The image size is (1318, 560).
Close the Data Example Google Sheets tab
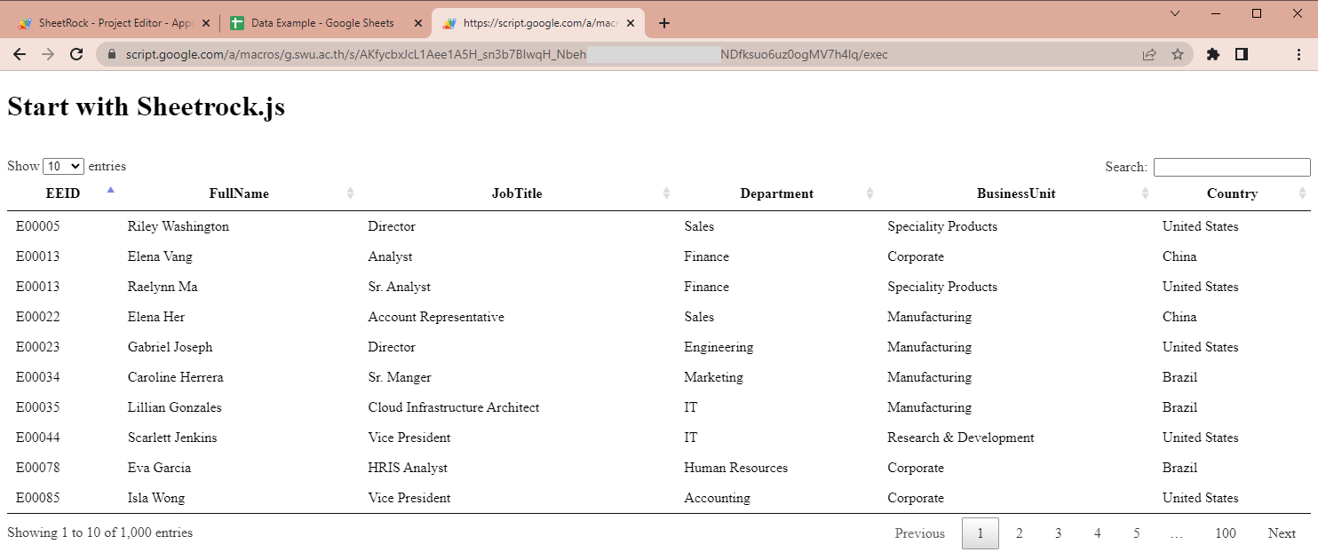[418, 23]
